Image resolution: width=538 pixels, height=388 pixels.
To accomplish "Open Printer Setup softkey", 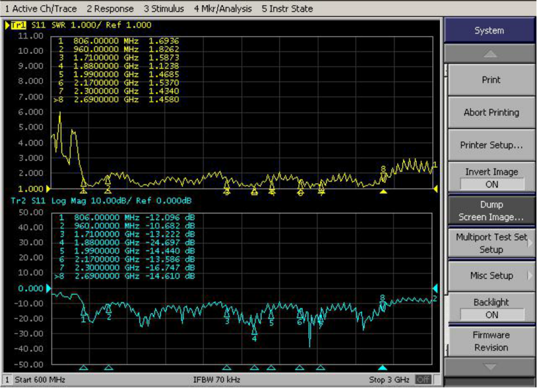I will (491, 145).
